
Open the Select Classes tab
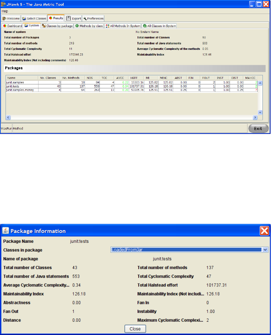34,18
